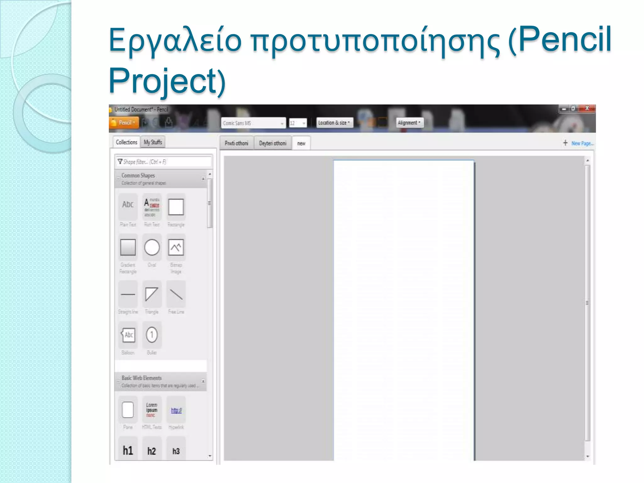Click the New Page link
Image resolution: width=644 pixels, height=483 pixels.
[x=582, y=143]
